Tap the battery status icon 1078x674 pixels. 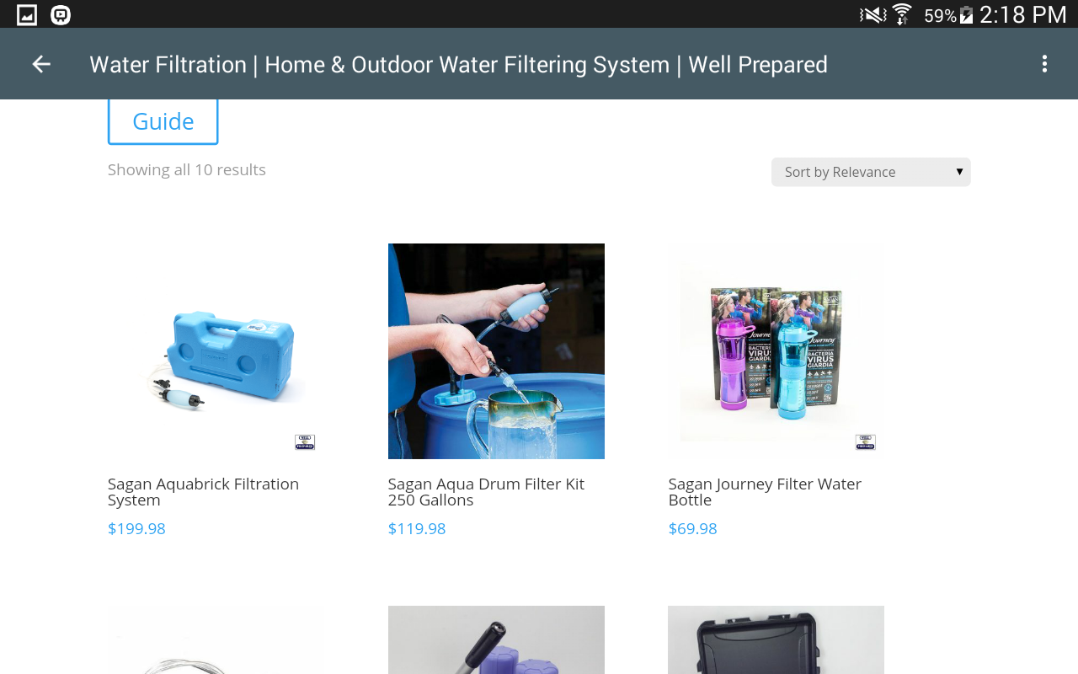tap(966, 15)
